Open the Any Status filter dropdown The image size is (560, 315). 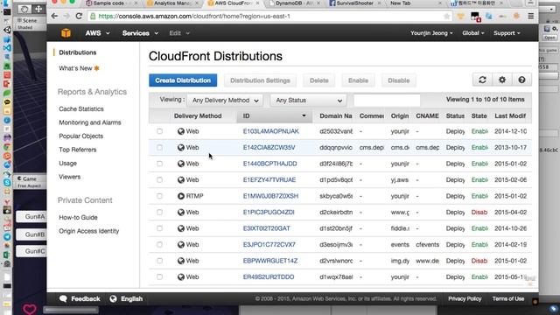309,101
